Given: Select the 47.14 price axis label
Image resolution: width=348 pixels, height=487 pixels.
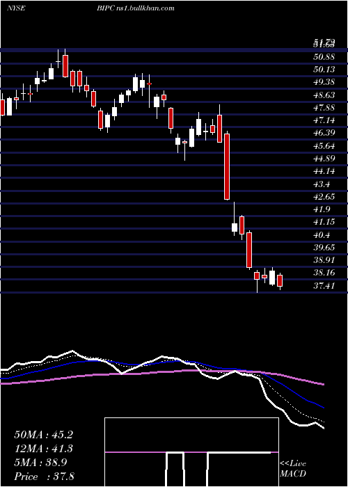Looking at the screenshot, I should click(324, 120).
